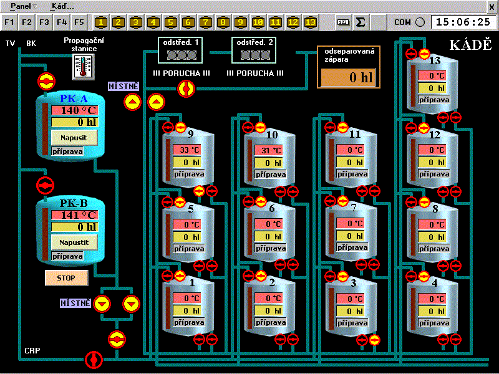Viewport: 499px width, 374px height.
Task: Click the CRP valve at bottom pipeline
Action: pyautogui.click(x=94, y=358)
